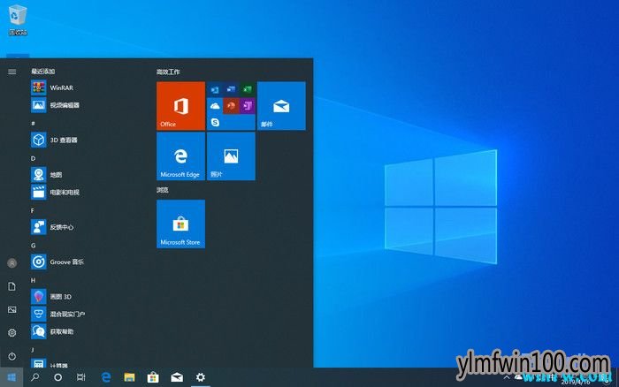Open the small Word tile
The height and width of the screenshot is (387, 619).
click(231, 89)
